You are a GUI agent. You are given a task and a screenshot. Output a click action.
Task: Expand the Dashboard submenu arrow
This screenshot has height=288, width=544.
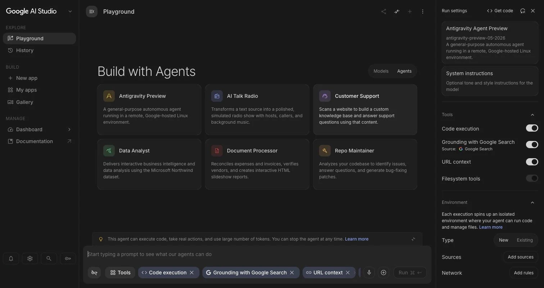(x=69, y=129)
